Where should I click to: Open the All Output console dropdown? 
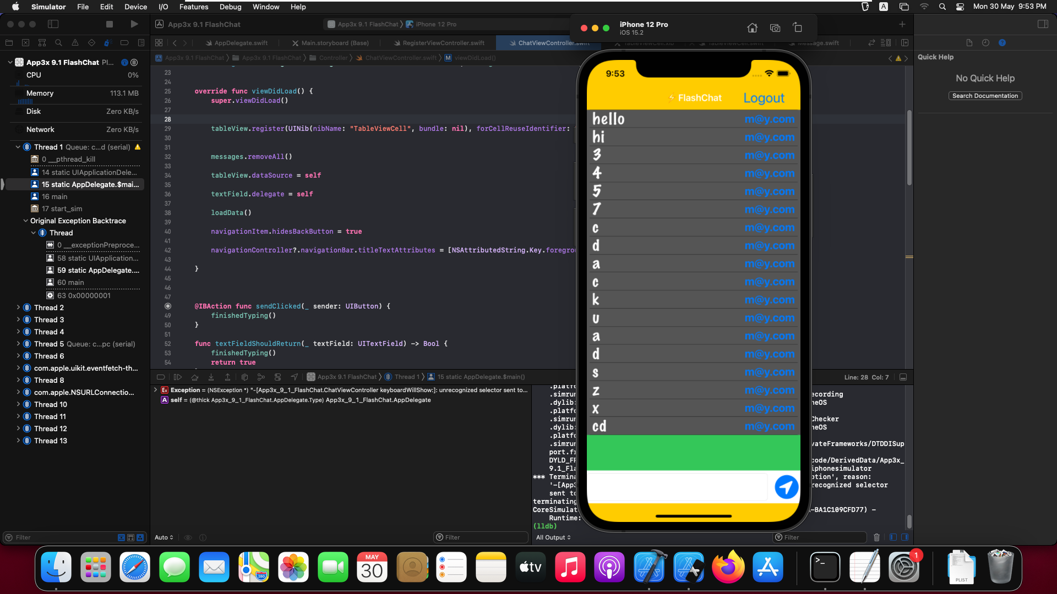[x=553, y=538]
